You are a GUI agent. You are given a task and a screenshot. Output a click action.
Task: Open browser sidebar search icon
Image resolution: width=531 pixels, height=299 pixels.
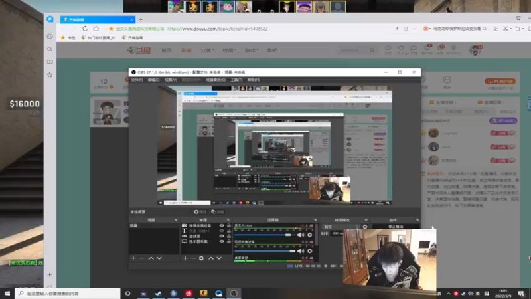pyautogui.click(x=50, y=49)
